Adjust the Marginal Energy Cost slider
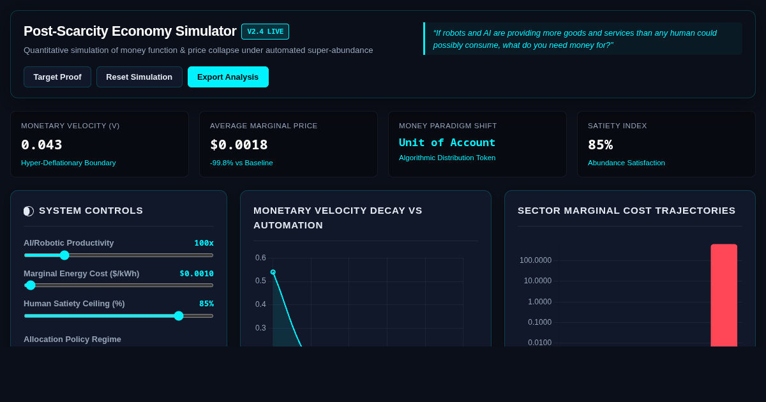 119,285
